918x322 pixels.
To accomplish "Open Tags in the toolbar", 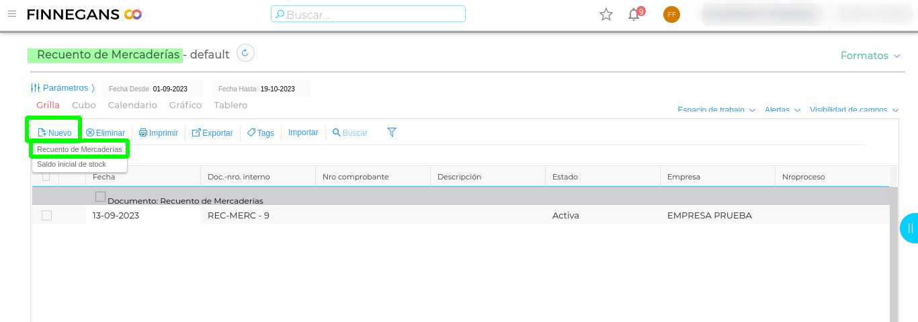I will (x=261, y=132).
